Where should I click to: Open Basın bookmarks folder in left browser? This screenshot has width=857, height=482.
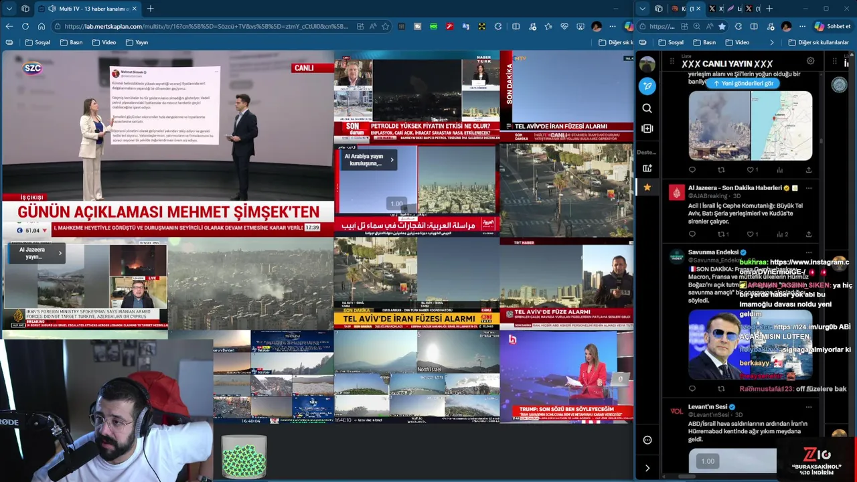coord(72,42)
